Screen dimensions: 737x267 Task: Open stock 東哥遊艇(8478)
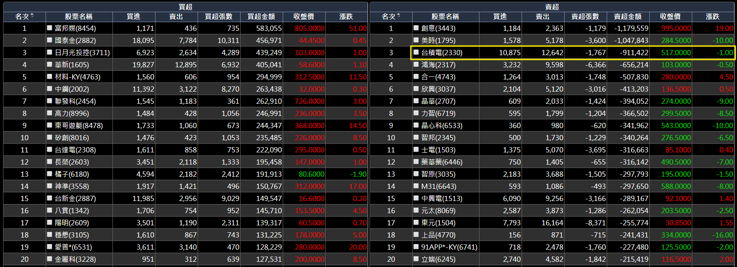coord(79,125)
